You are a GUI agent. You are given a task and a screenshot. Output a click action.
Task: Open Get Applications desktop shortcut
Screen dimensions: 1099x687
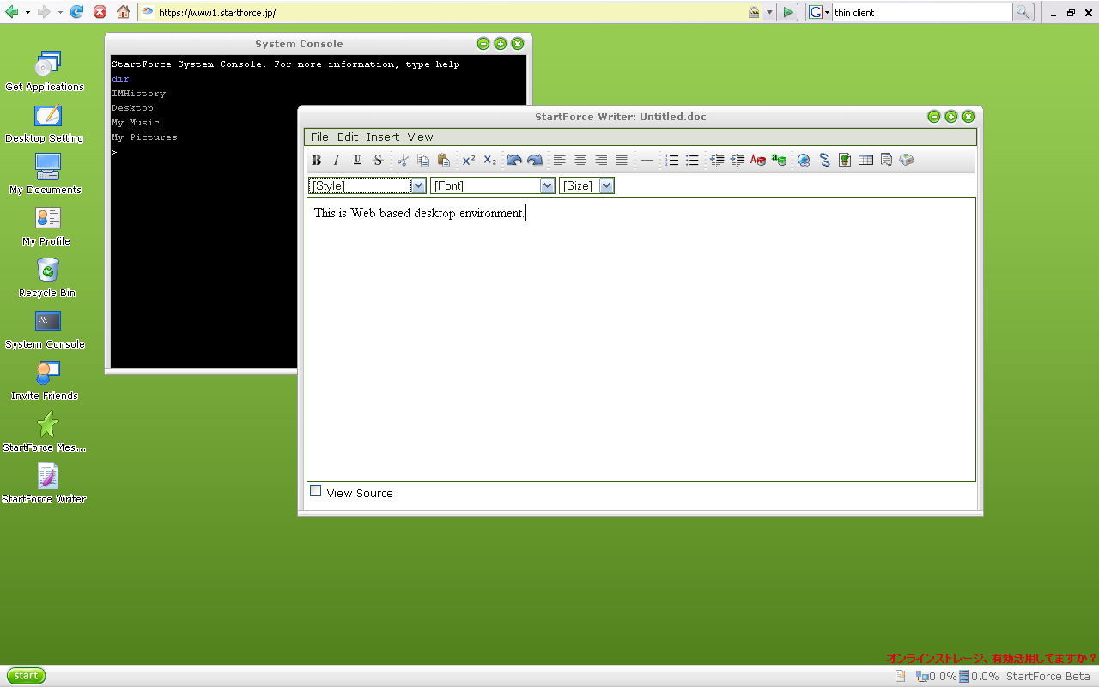pos(47,65)
